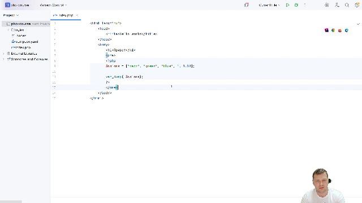This screenshot has width=362, height=203.
Task: Click the var_dump code line
Action: tap(124, 77)
